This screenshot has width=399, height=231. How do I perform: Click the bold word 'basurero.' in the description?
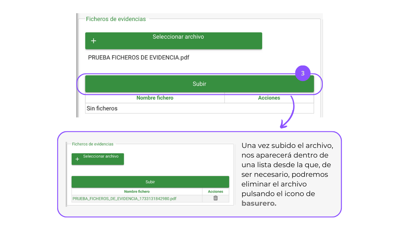point(259,203)
